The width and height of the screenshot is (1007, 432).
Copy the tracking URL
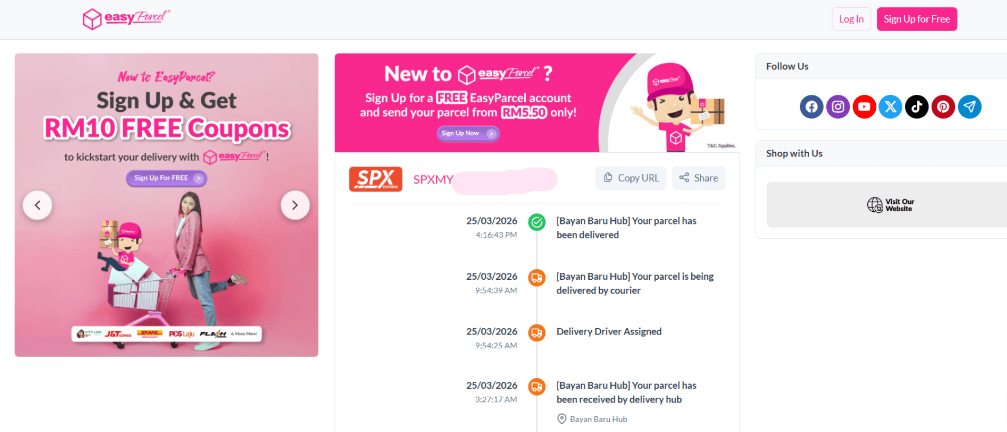pyautogui.click(x=631, y=178)
